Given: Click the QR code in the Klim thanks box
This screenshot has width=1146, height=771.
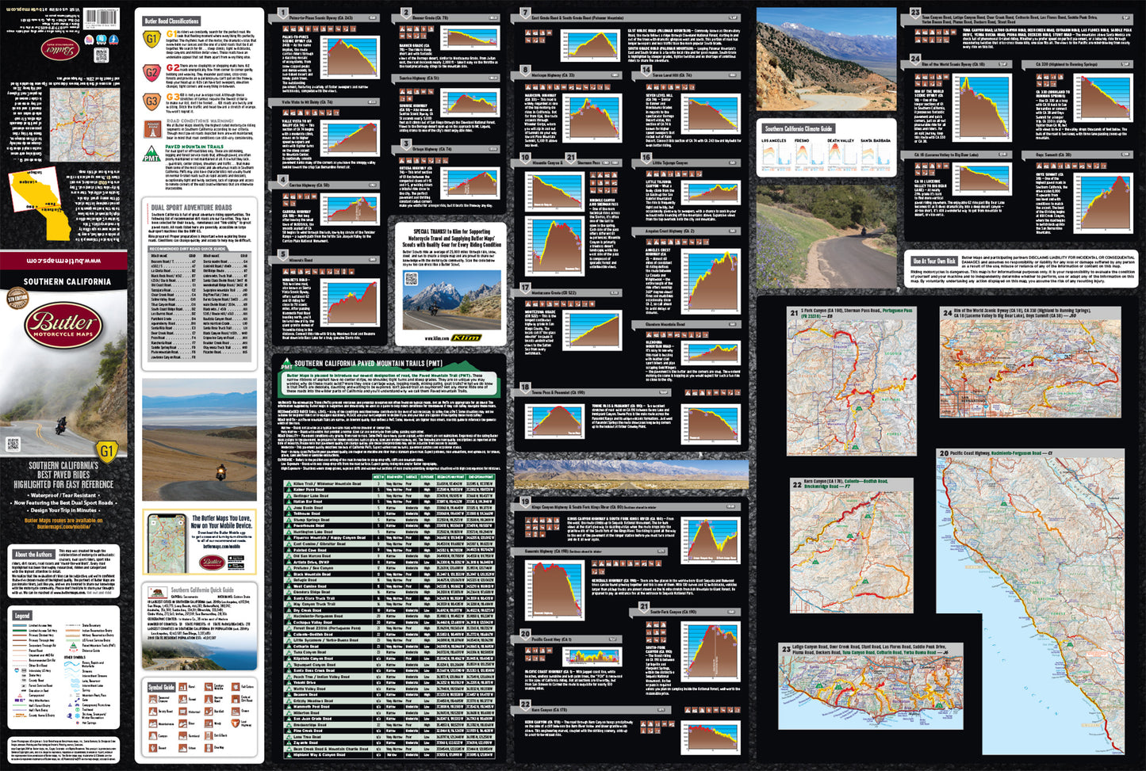Looking at the screenshot, I should (411, 278).
